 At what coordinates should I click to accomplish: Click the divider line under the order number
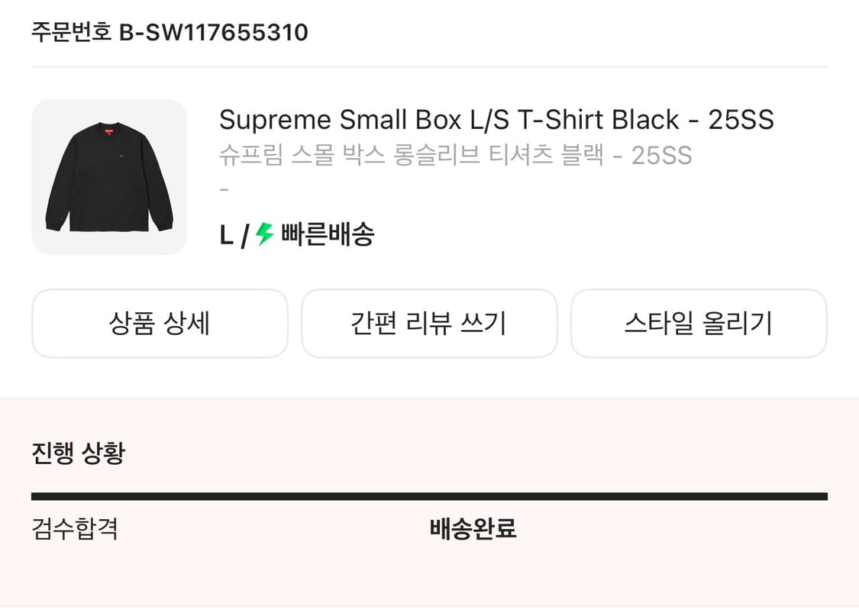point(429,67)
